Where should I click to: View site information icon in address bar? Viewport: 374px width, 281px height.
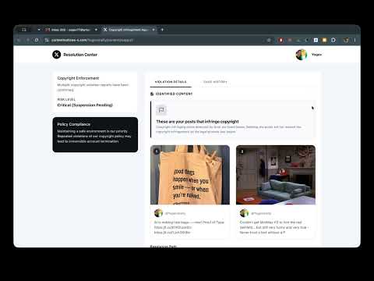(x=47, y=40)
